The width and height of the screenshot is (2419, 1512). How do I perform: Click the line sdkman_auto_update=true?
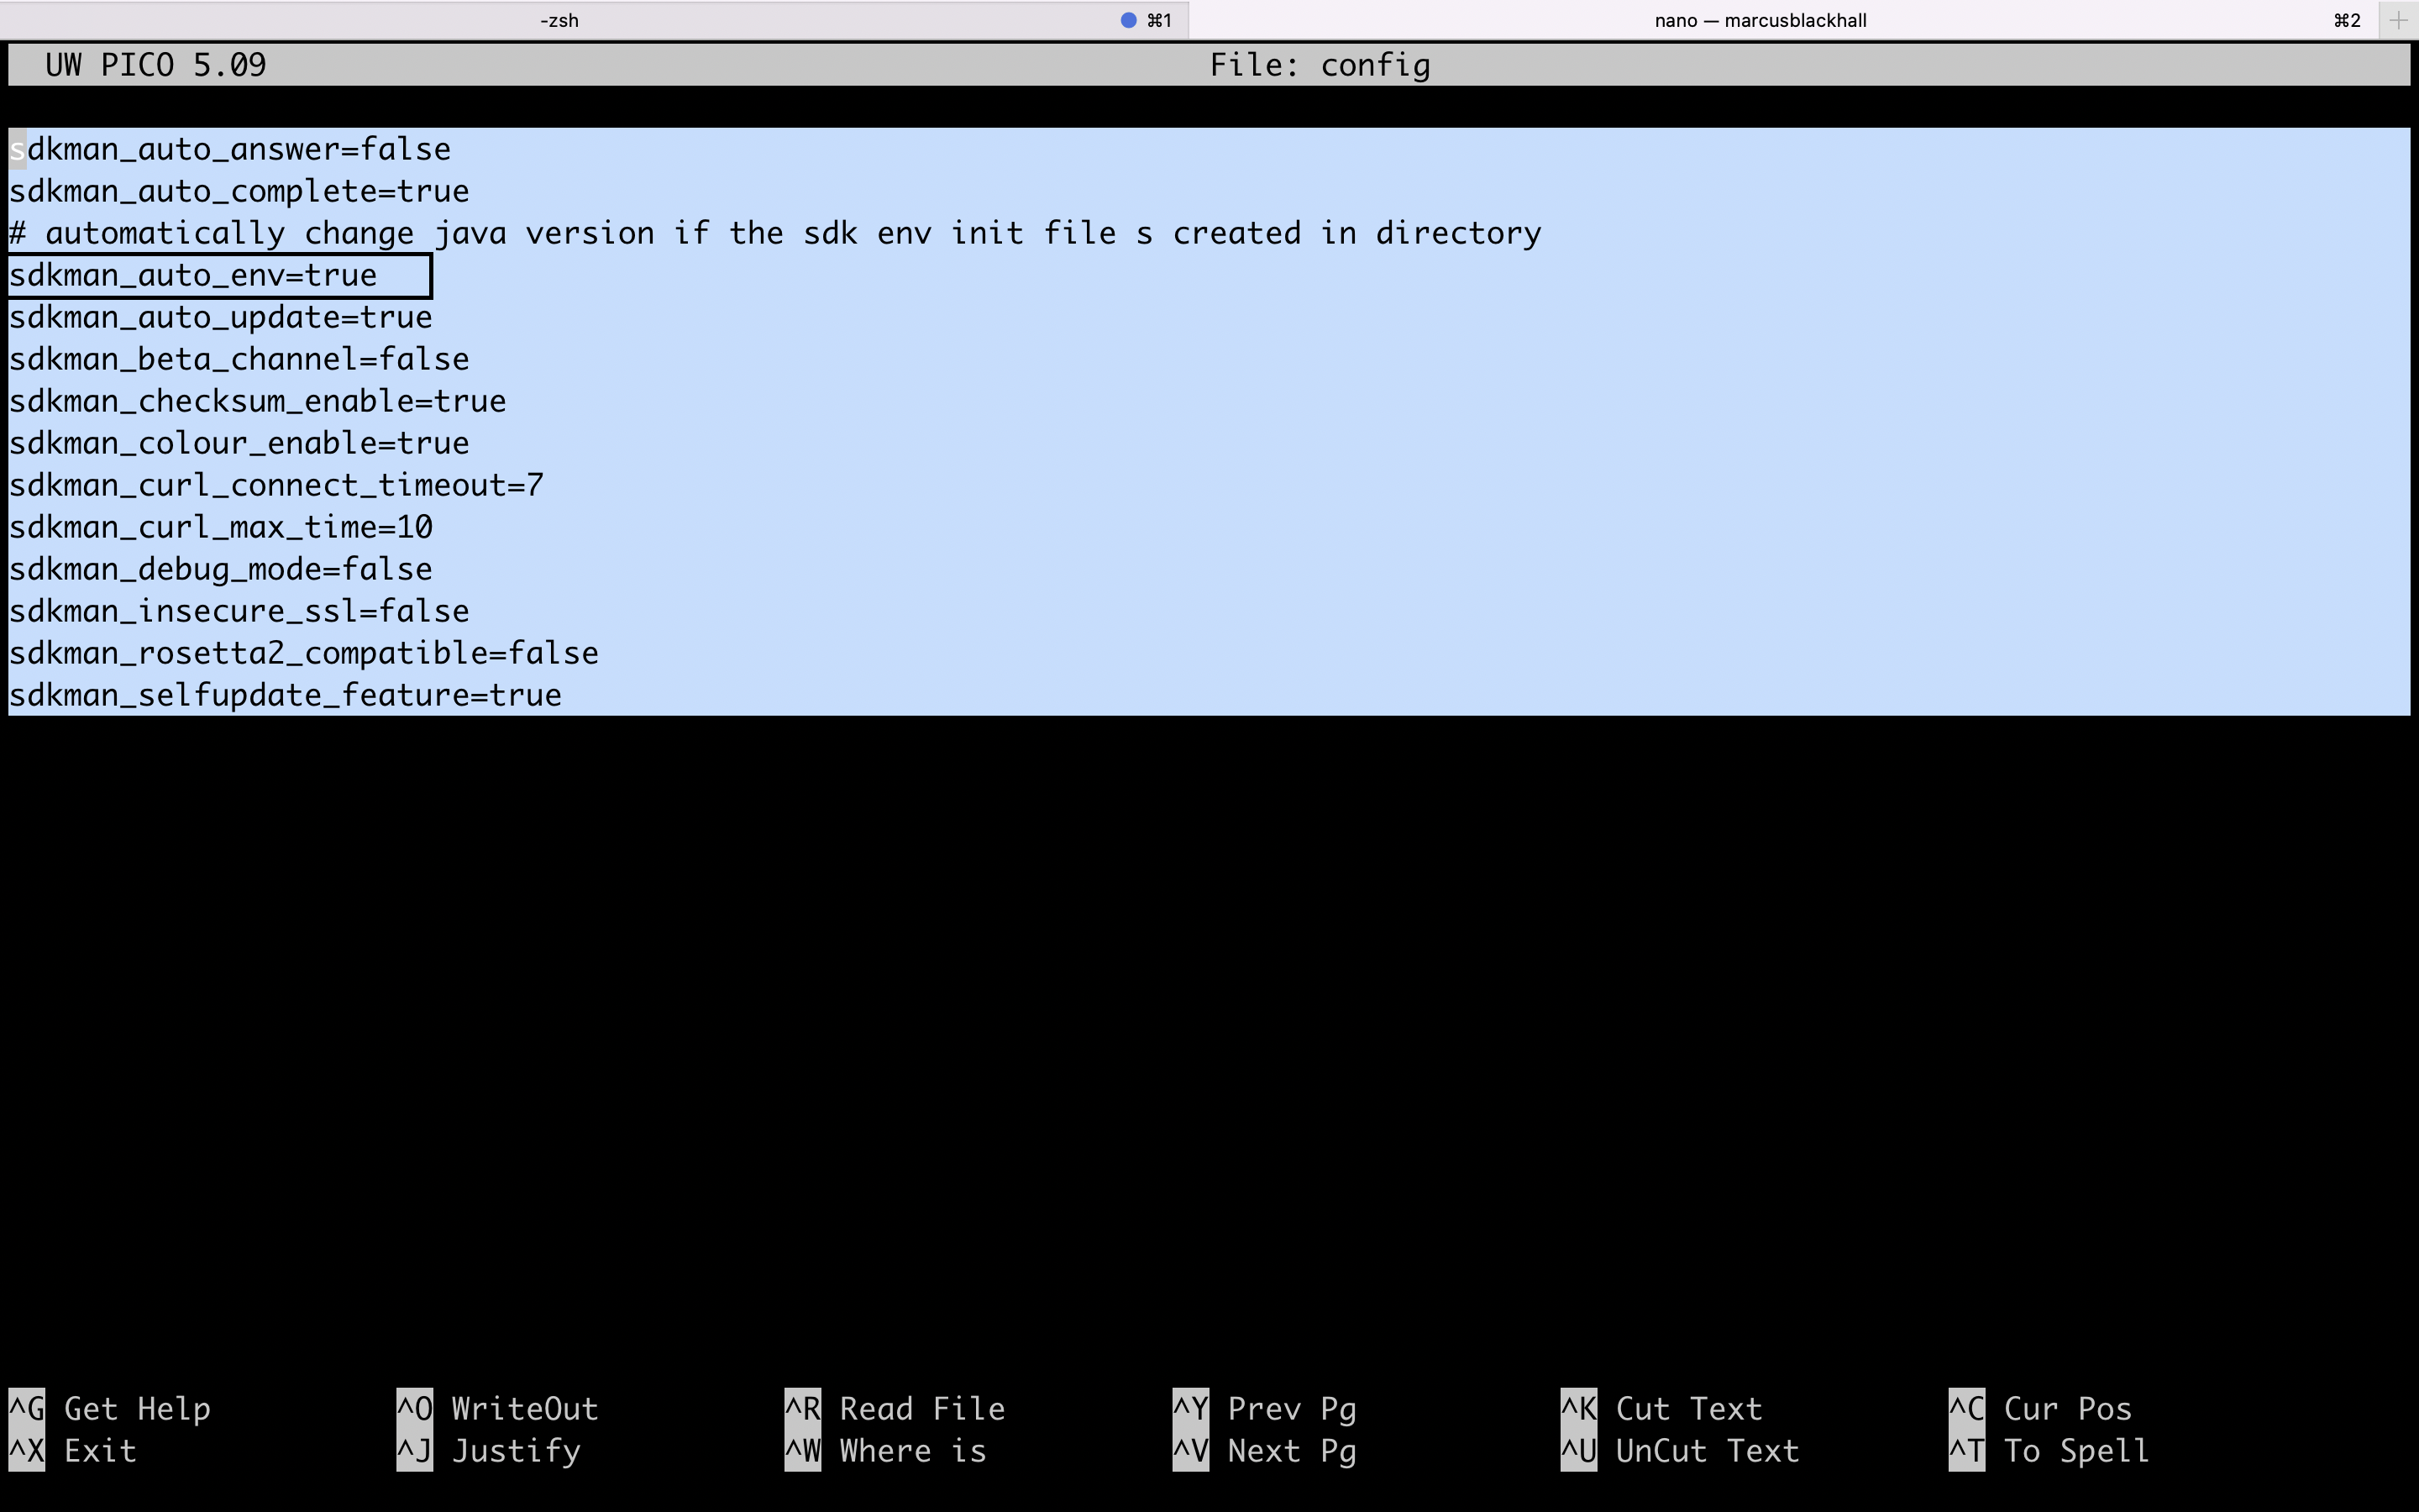(221, 317)
